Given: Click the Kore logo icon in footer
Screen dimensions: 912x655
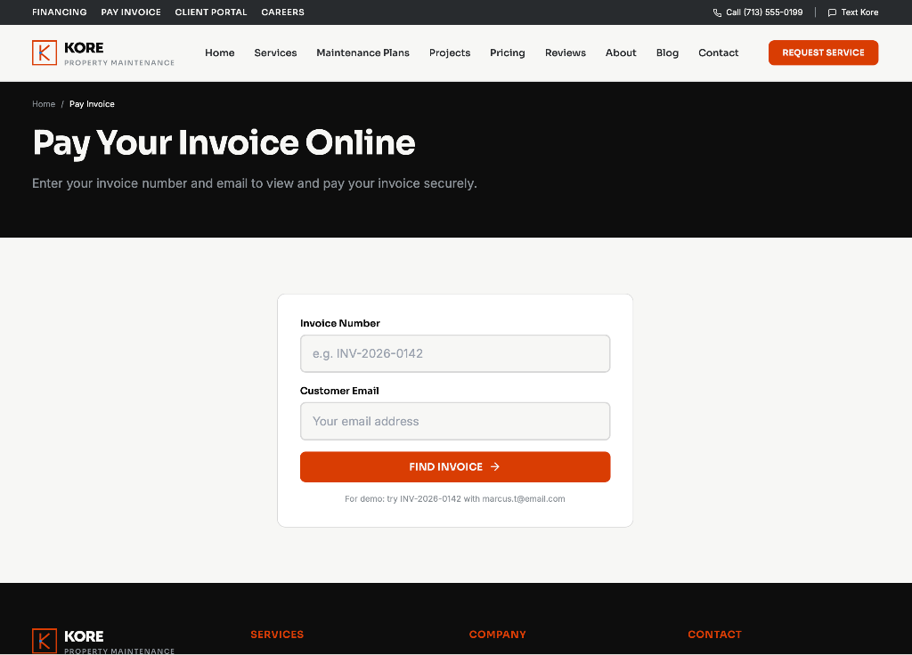Looking at the screenshot, I should [x=45, y=641].
